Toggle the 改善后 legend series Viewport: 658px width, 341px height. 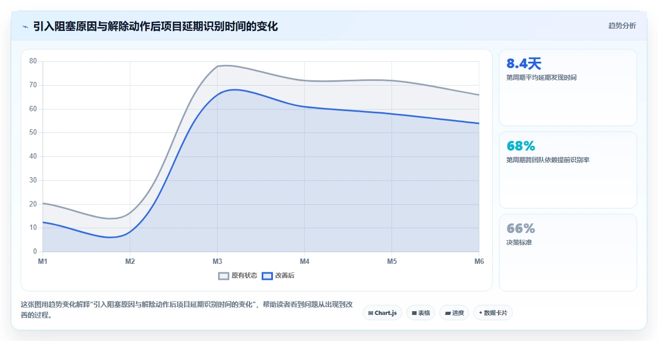[279, 276]
